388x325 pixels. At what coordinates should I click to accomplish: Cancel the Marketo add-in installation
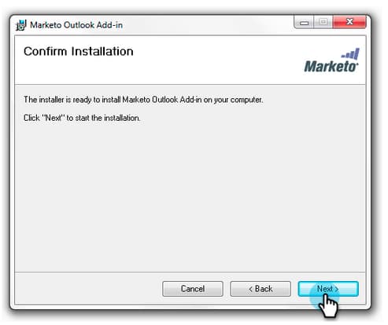pos(193,289)
